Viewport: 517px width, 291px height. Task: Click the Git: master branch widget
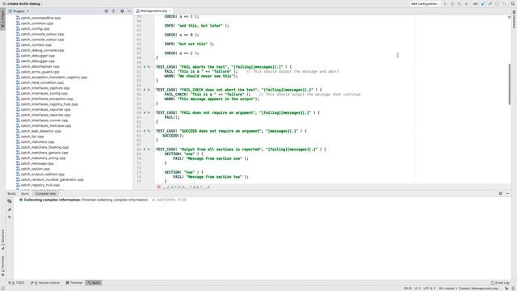tap(448, 289)
